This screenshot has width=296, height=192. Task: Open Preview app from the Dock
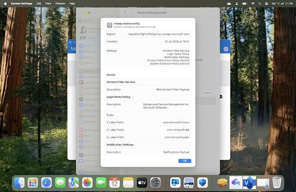(189, 183)
